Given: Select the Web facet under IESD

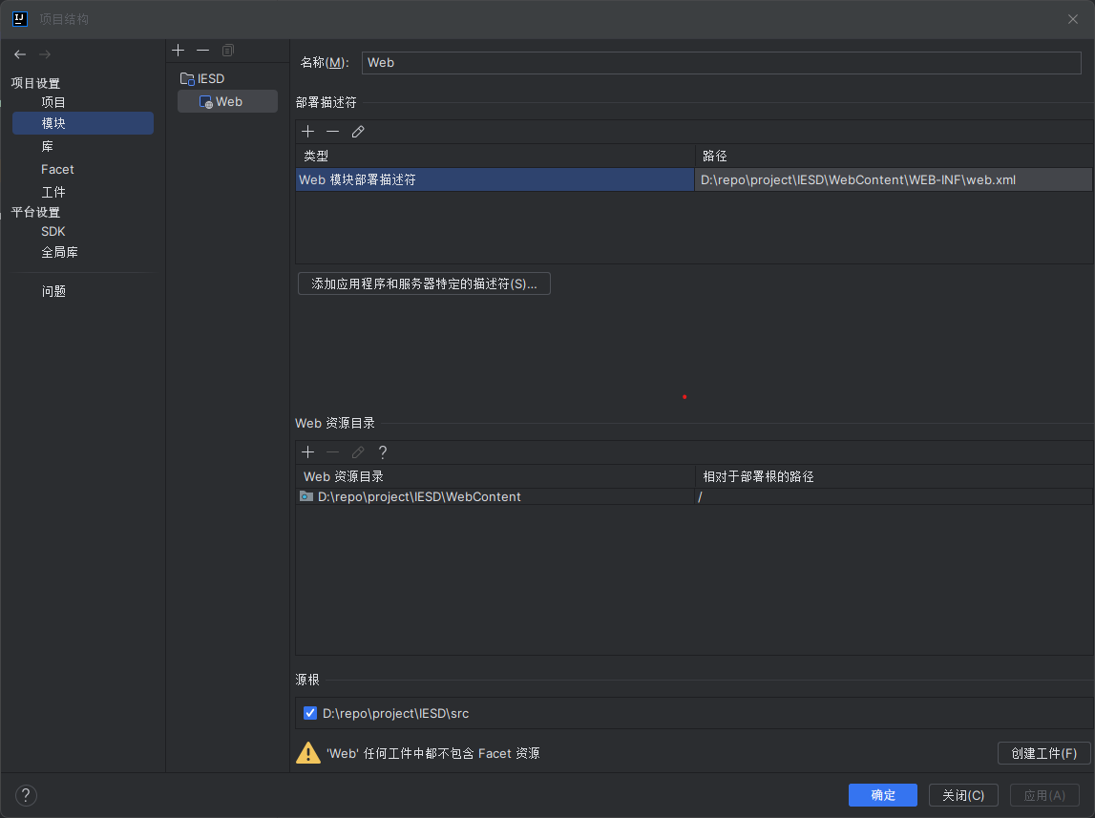Looking at the screenshot, I should [227, 102].
